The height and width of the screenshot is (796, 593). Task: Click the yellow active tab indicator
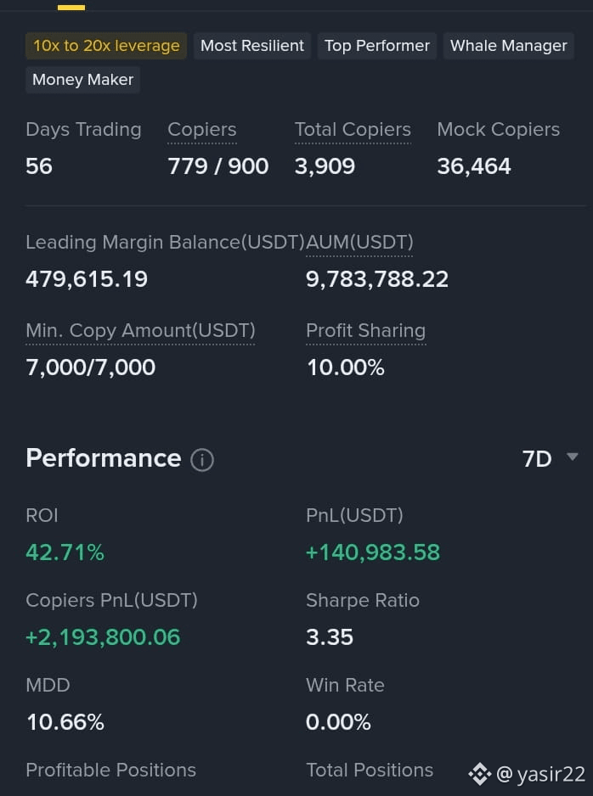tap(71, 8)
